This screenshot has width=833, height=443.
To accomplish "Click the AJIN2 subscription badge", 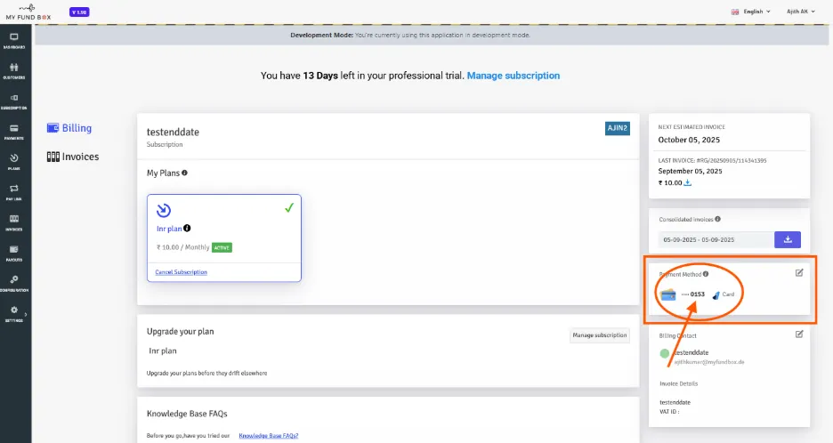I will [618, 128].
